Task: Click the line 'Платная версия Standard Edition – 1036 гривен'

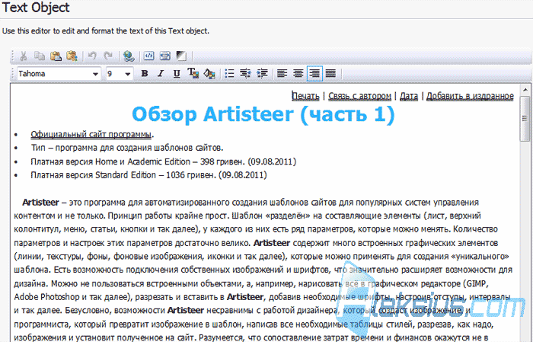Action: pyautogui.click(x=148, y=175)
